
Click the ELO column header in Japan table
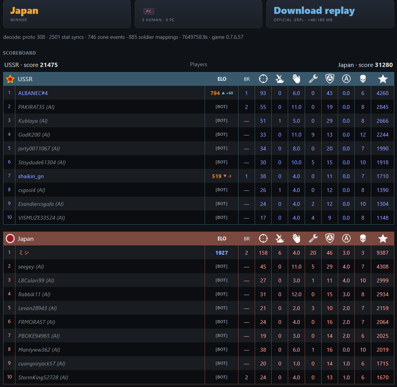222,239
